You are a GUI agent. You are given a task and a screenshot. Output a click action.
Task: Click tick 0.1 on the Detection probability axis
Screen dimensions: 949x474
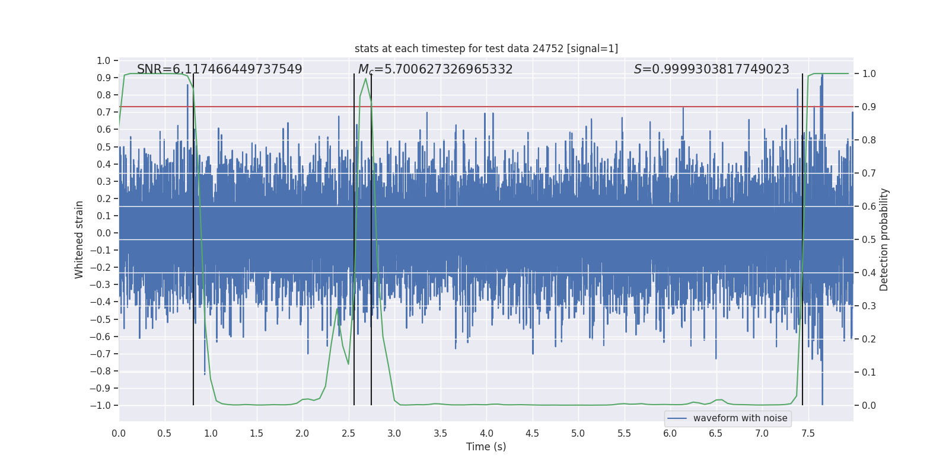[869, 372]
